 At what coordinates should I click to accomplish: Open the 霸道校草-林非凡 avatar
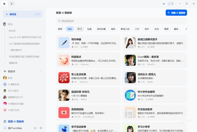(x=64, y=95)
